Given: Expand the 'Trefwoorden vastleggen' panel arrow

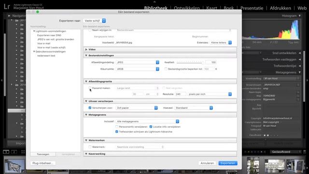Looking at the screenshot, I should (299, 59).
